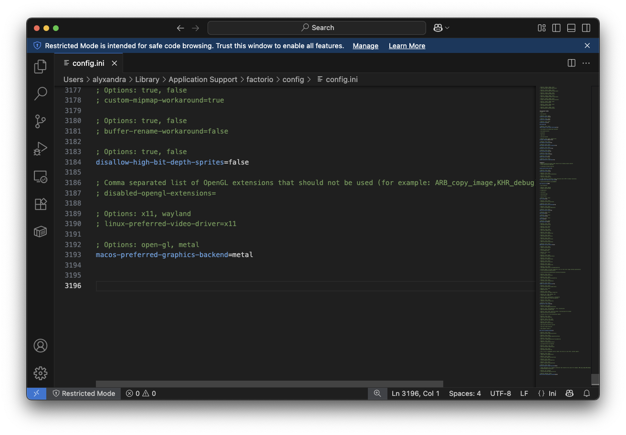Viewport: 626px width, 435px height.
Task: Click the macos-preferred-graphics-backend key
Action: pyautogui.click(x=162, y=255)
